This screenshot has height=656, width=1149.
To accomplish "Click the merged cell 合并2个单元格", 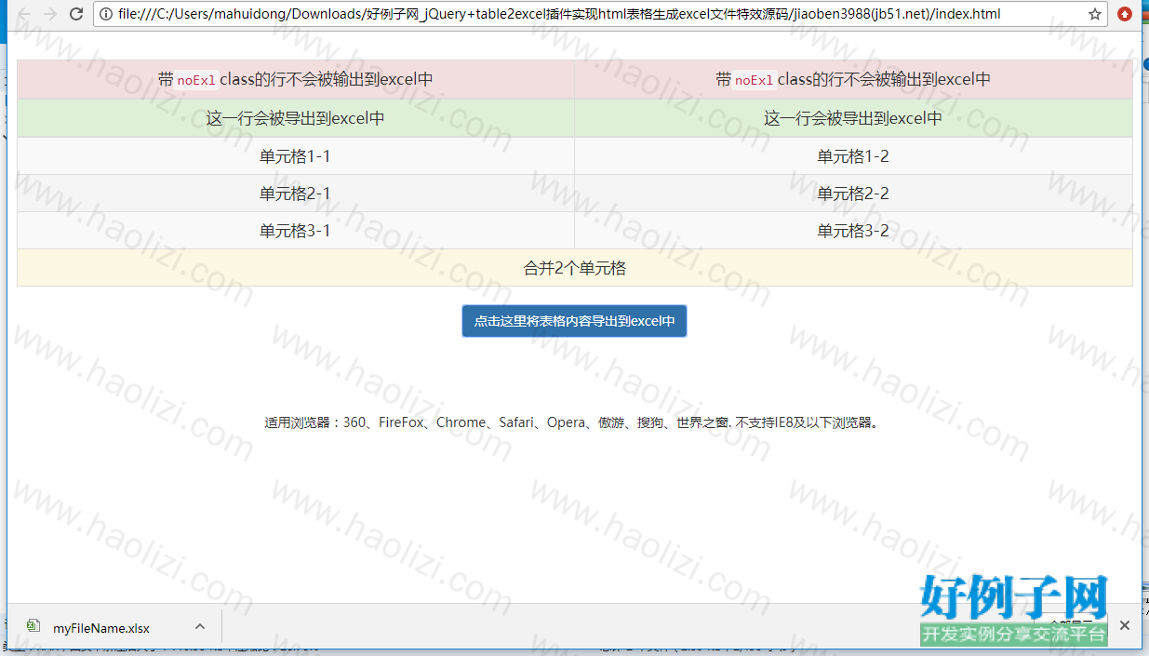I will tap(575, 268).
